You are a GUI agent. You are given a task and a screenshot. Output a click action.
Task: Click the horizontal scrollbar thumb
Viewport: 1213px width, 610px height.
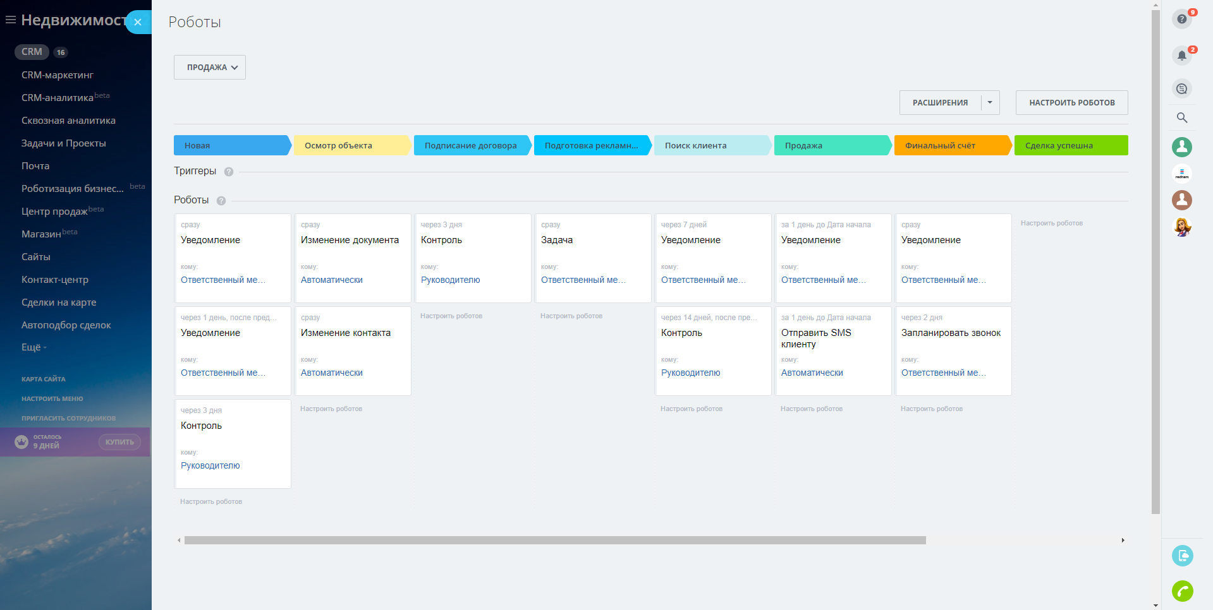[555, 541]
